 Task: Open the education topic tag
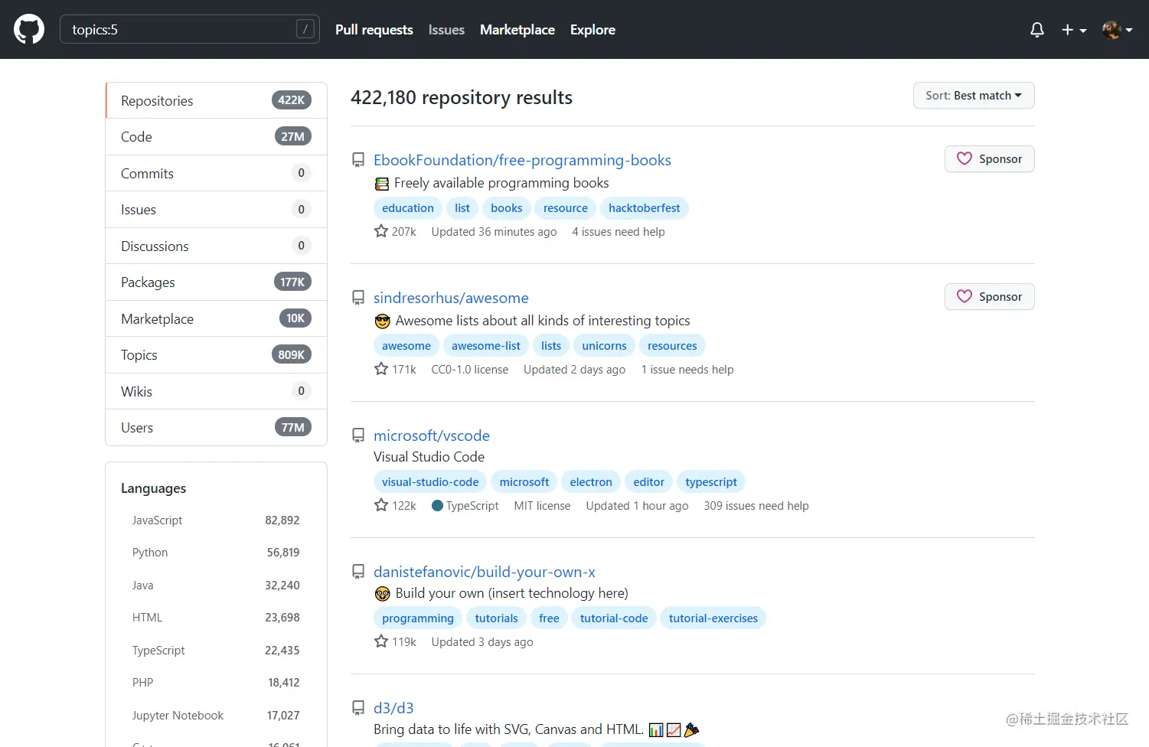[408, 208]
